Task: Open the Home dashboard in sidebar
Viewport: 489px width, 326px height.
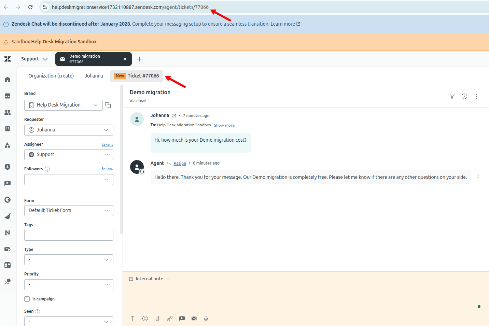Action: pyautogui.click(x=8, y=80)
